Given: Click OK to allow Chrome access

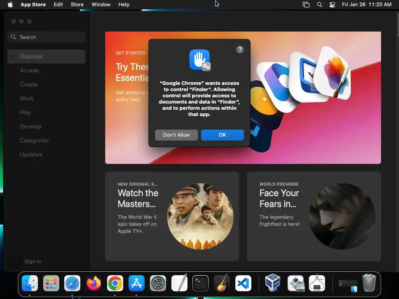Looking at the screenshot, I should 222,135.
